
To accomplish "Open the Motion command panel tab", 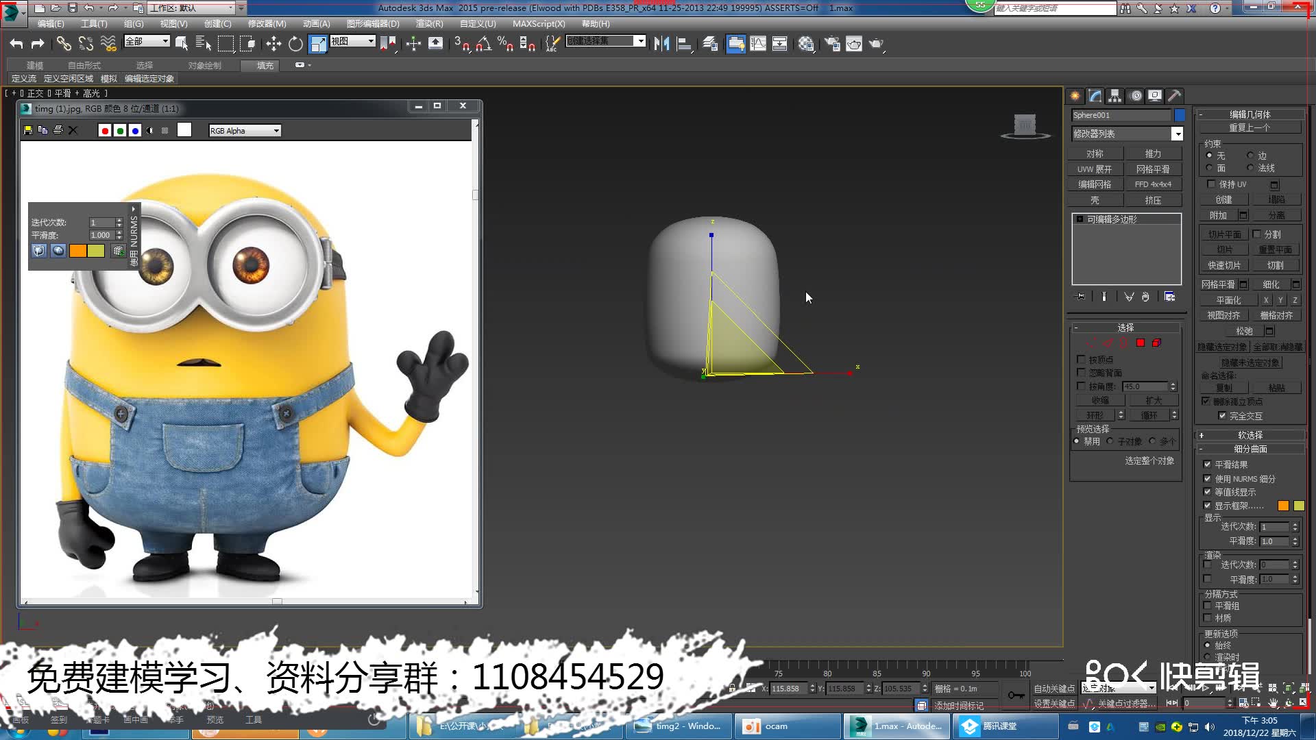I will 1135,96.
